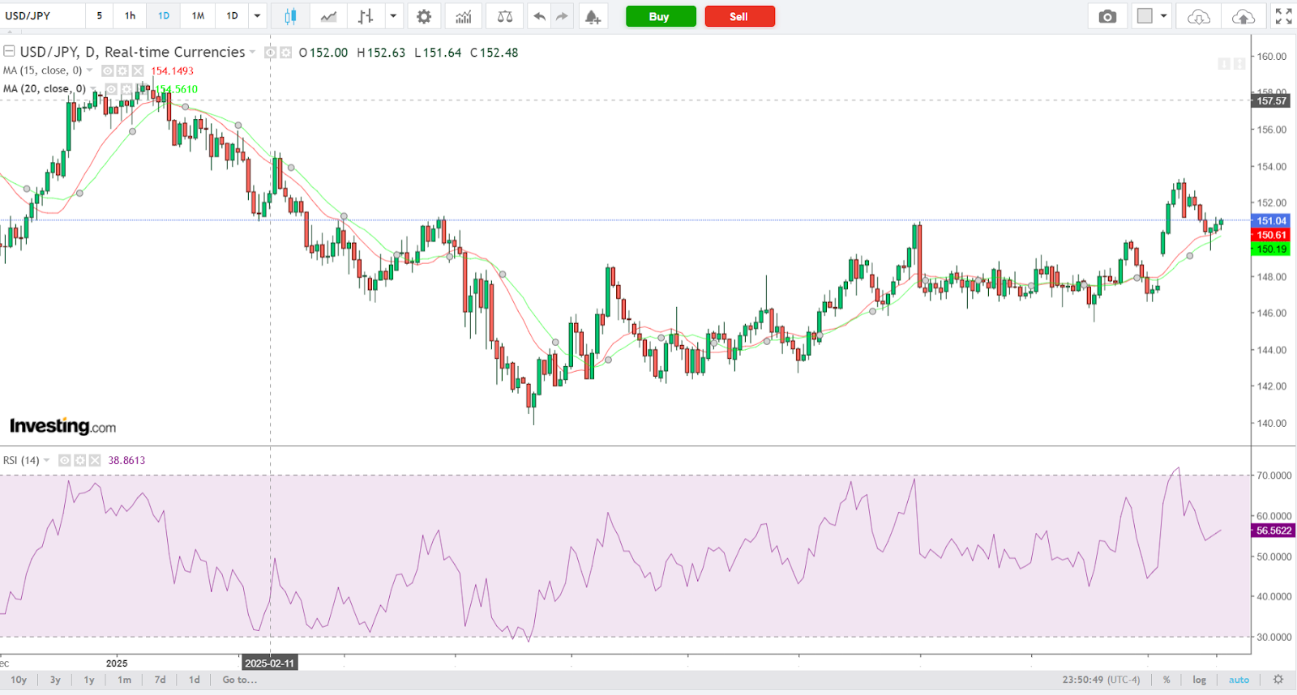Undo the last chart action
The height and width of the screenshot is (695, 1297).
point(539,16)
